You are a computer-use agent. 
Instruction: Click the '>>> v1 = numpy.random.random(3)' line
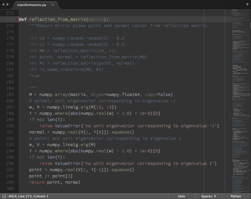pyautogui.click(x=77, y=44)
